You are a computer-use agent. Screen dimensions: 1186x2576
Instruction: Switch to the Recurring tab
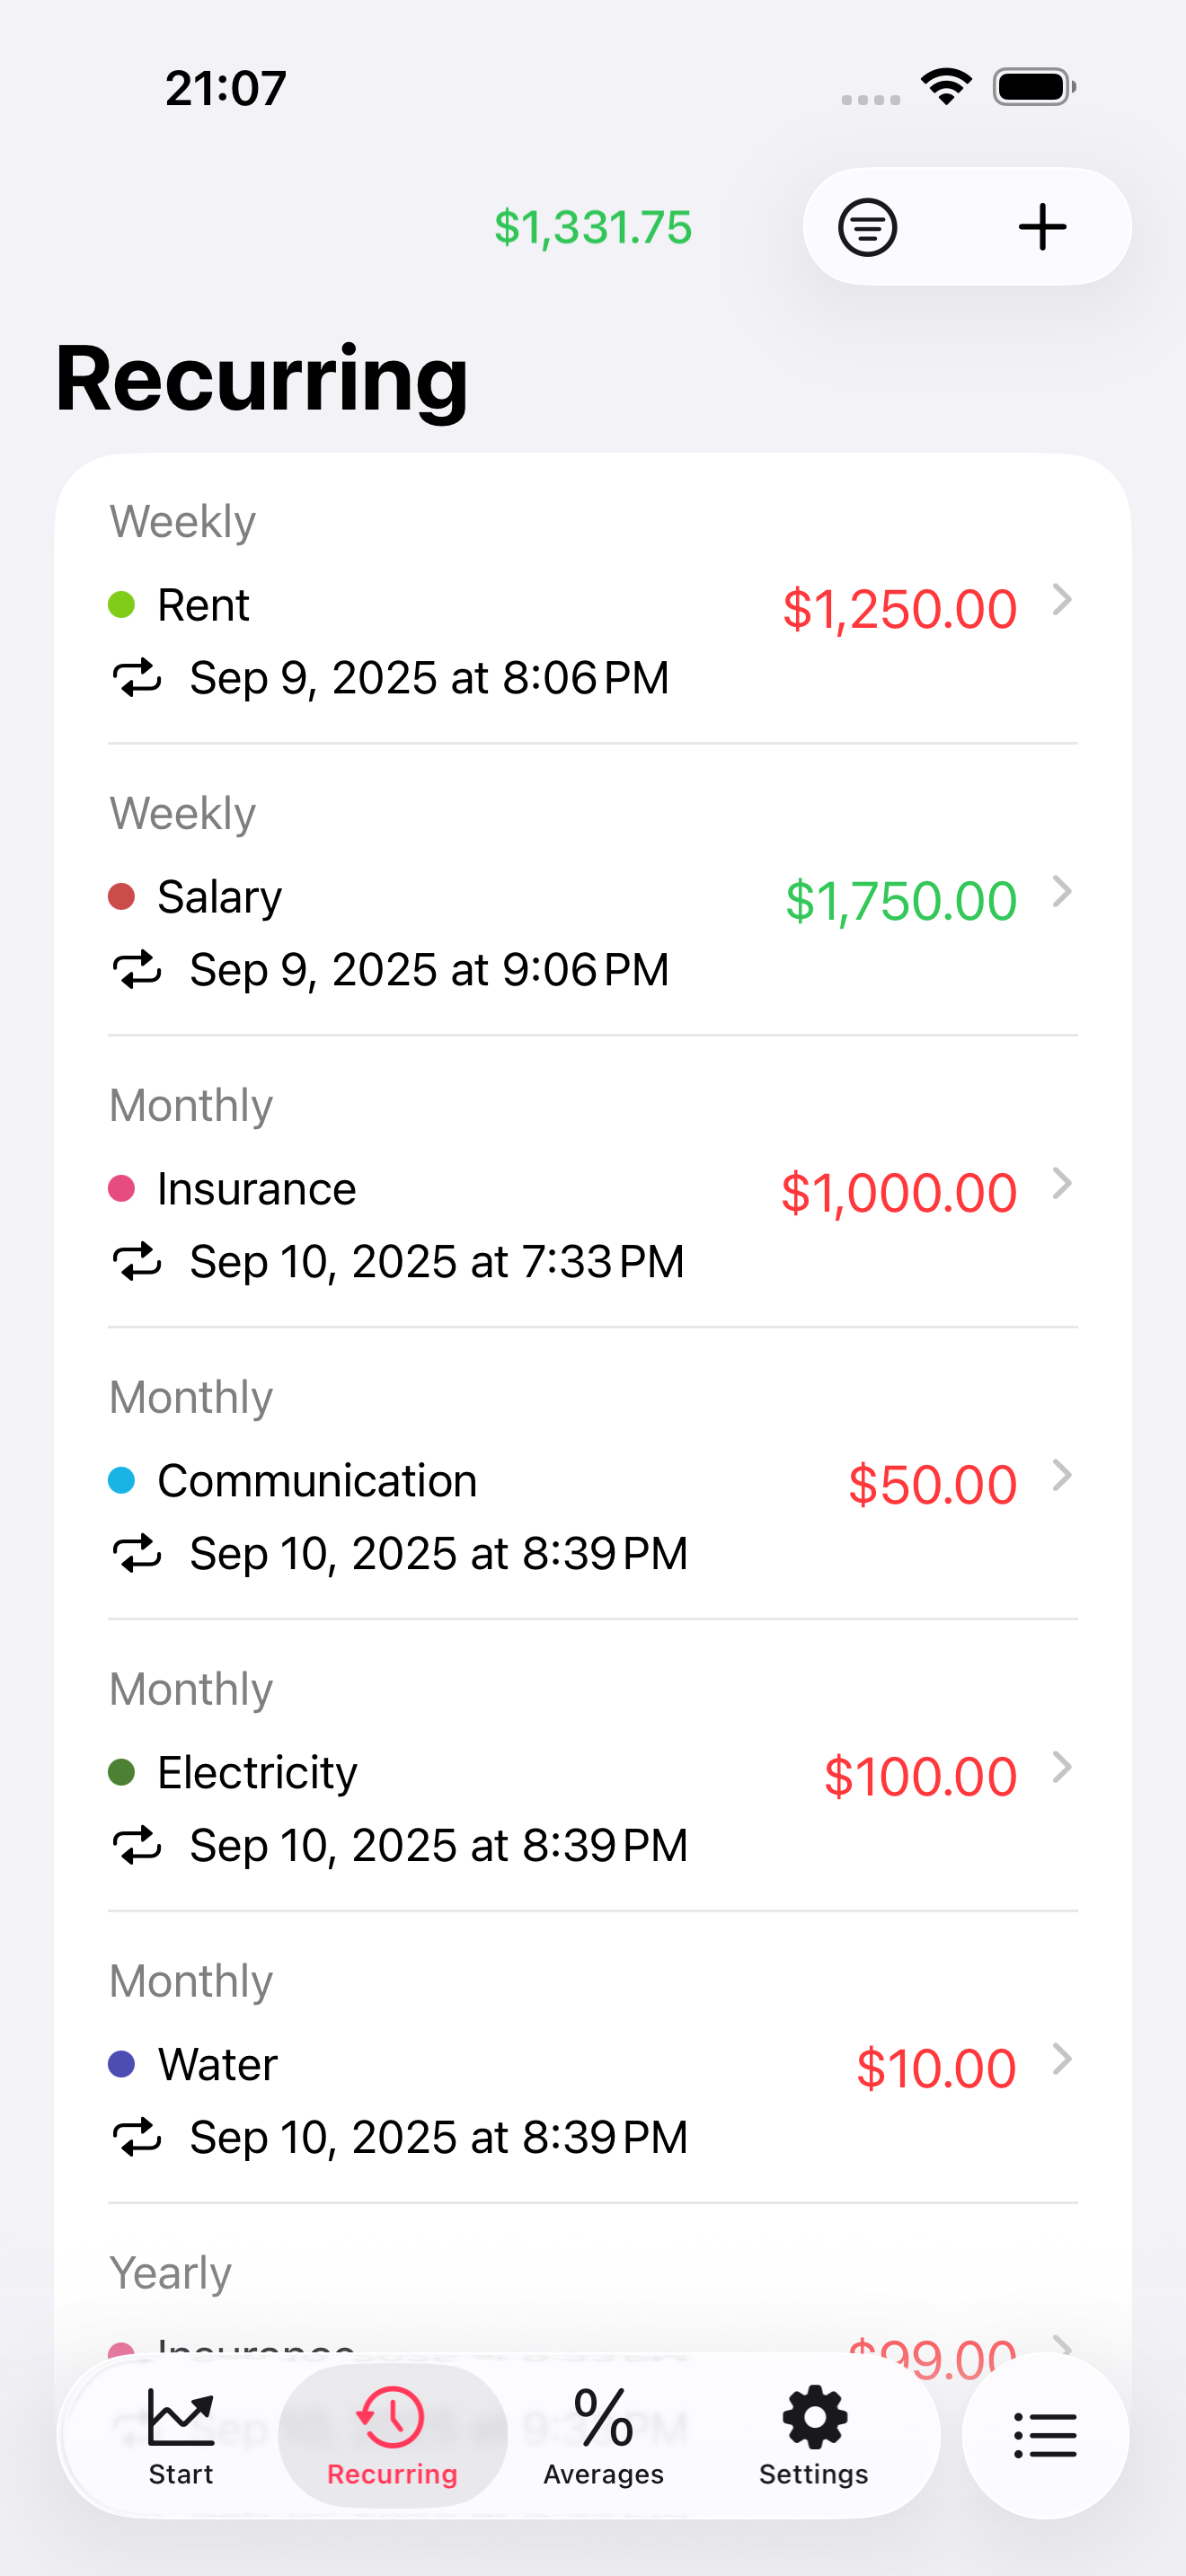tap(392, 2435)
